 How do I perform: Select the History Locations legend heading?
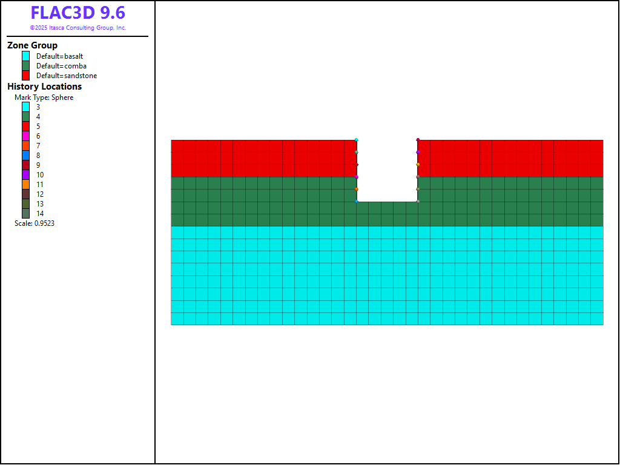point(44,87)
